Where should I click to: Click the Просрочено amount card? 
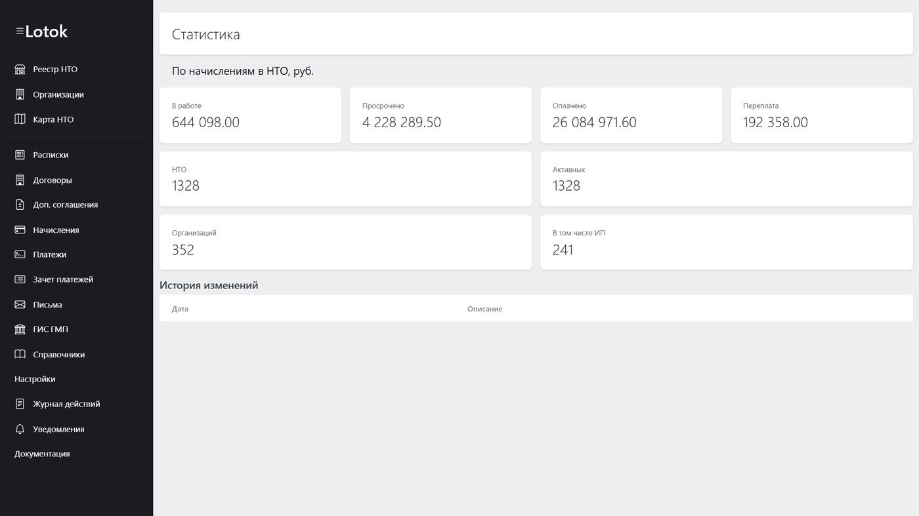pyautogui.click(x=440, y=115)
